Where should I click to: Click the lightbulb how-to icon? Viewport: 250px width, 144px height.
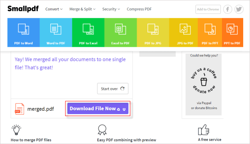(x=16, y=130)
